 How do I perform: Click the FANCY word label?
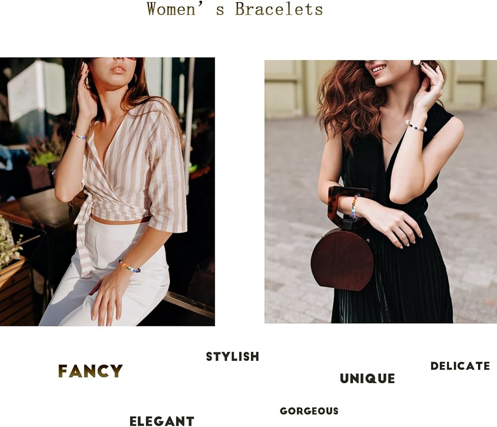click(x=90, y=371)
